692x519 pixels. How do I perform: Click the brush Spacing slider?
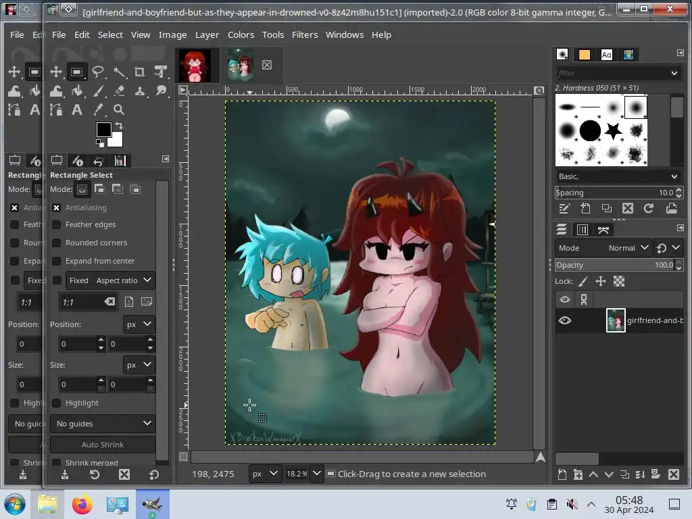(615, 193)
